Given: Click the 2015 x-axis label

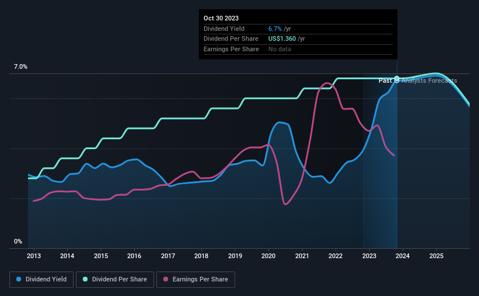Looking at the screenshot, I should point(101,256).
